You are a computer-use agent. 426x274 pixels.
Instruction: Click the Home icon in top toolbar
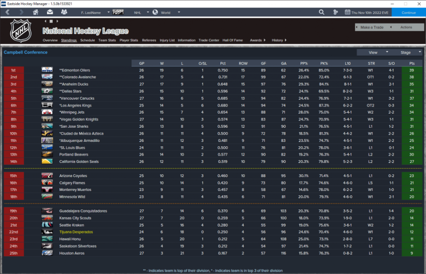pos(35,12)
